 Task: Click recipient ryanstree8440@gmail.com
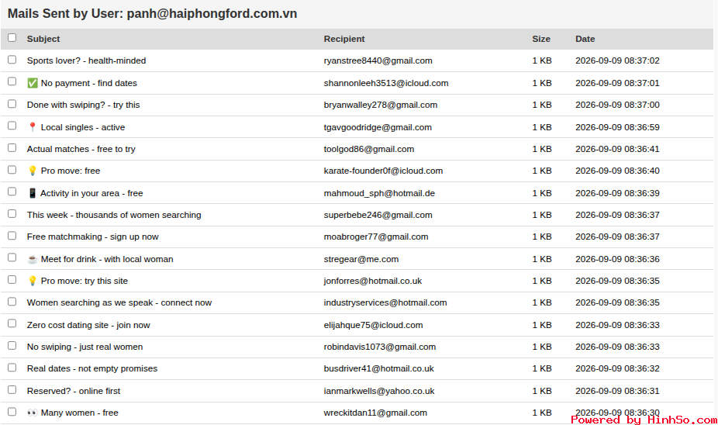pos(378,60)
